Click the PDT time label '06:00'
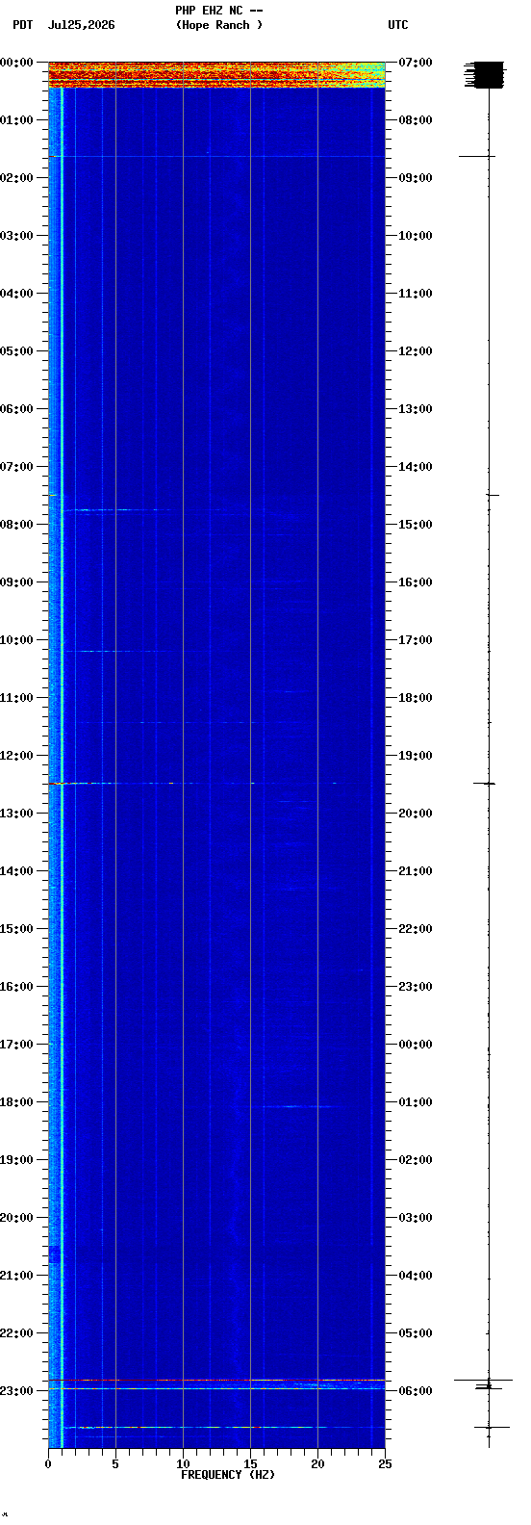 pos(16,409)
